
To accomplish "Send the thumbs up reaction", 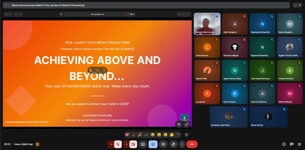I will pyautogui.click(x=134, y=135).
